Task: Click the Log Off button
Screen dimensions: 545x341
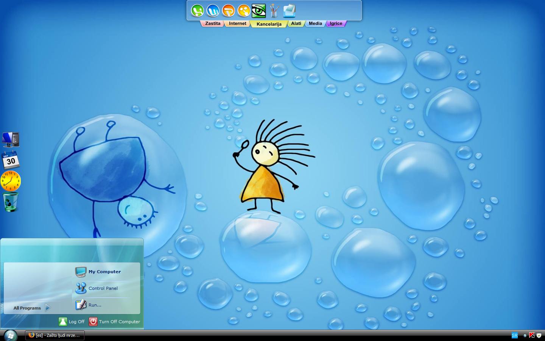Action: [72, 322]
